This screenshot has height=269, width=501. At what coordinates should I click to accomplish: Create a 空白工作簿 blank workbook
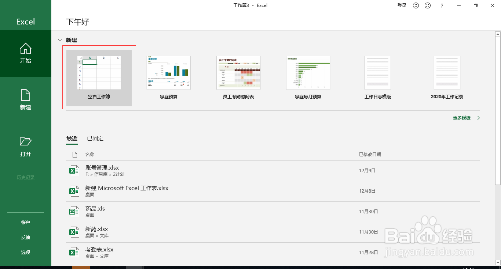pyautogui.click(x=99, y=78)
